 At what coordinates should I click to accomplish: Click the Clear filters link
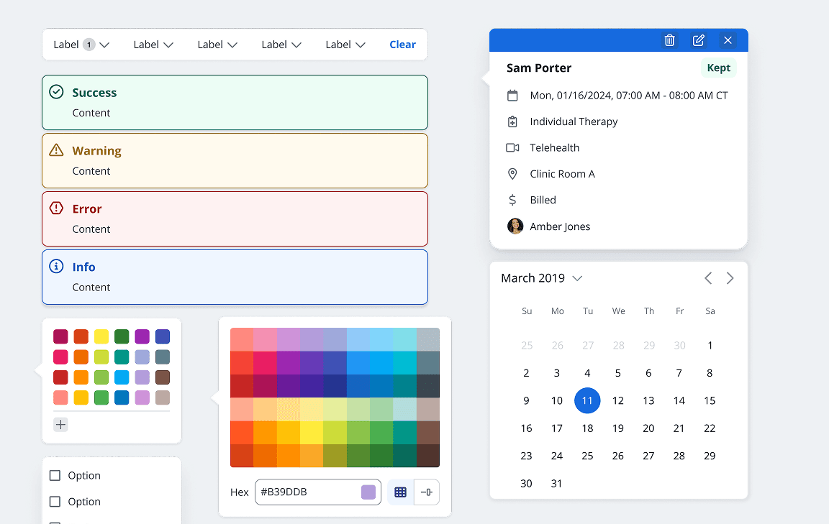pos(402,44)
